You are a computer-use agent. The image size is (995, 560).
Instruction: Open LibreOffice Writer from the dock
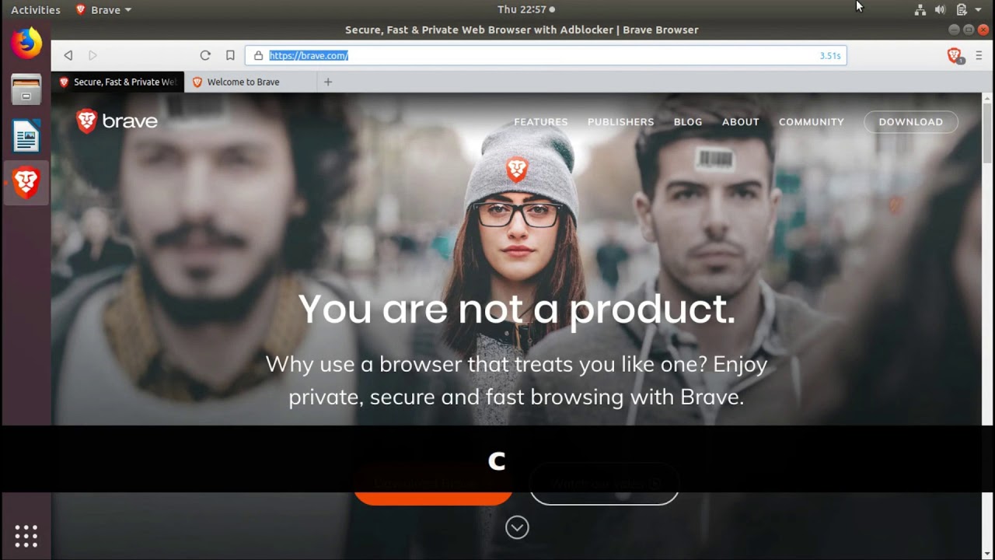click(x=26, y=136)
